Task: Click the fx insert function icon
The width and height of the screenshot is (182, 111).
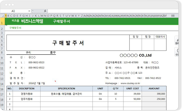Action: pyautogui.click(x=45, y=11)
